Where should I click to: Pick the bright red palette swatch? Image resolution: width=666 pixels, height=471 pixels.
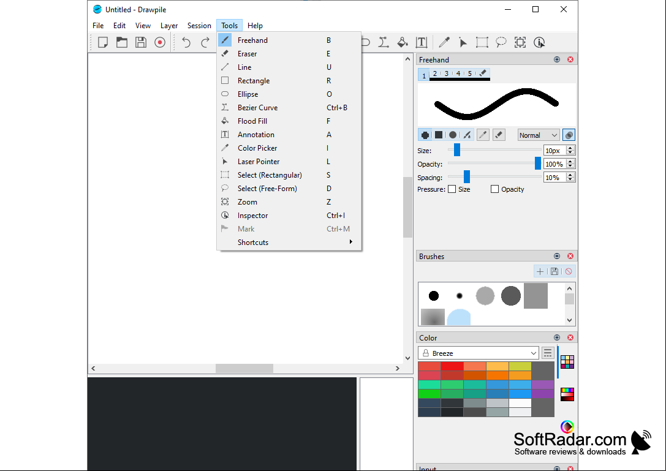452,366
